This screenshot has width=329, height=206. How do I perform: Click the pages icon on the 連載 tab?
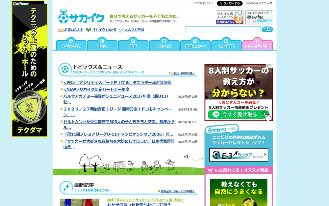pyautogui.click(x=133, y=41)
